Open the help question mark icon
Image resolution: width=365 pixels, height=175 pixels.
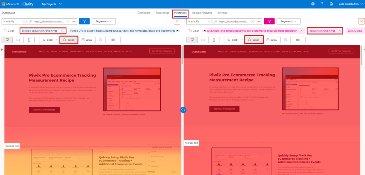(322, 4)
